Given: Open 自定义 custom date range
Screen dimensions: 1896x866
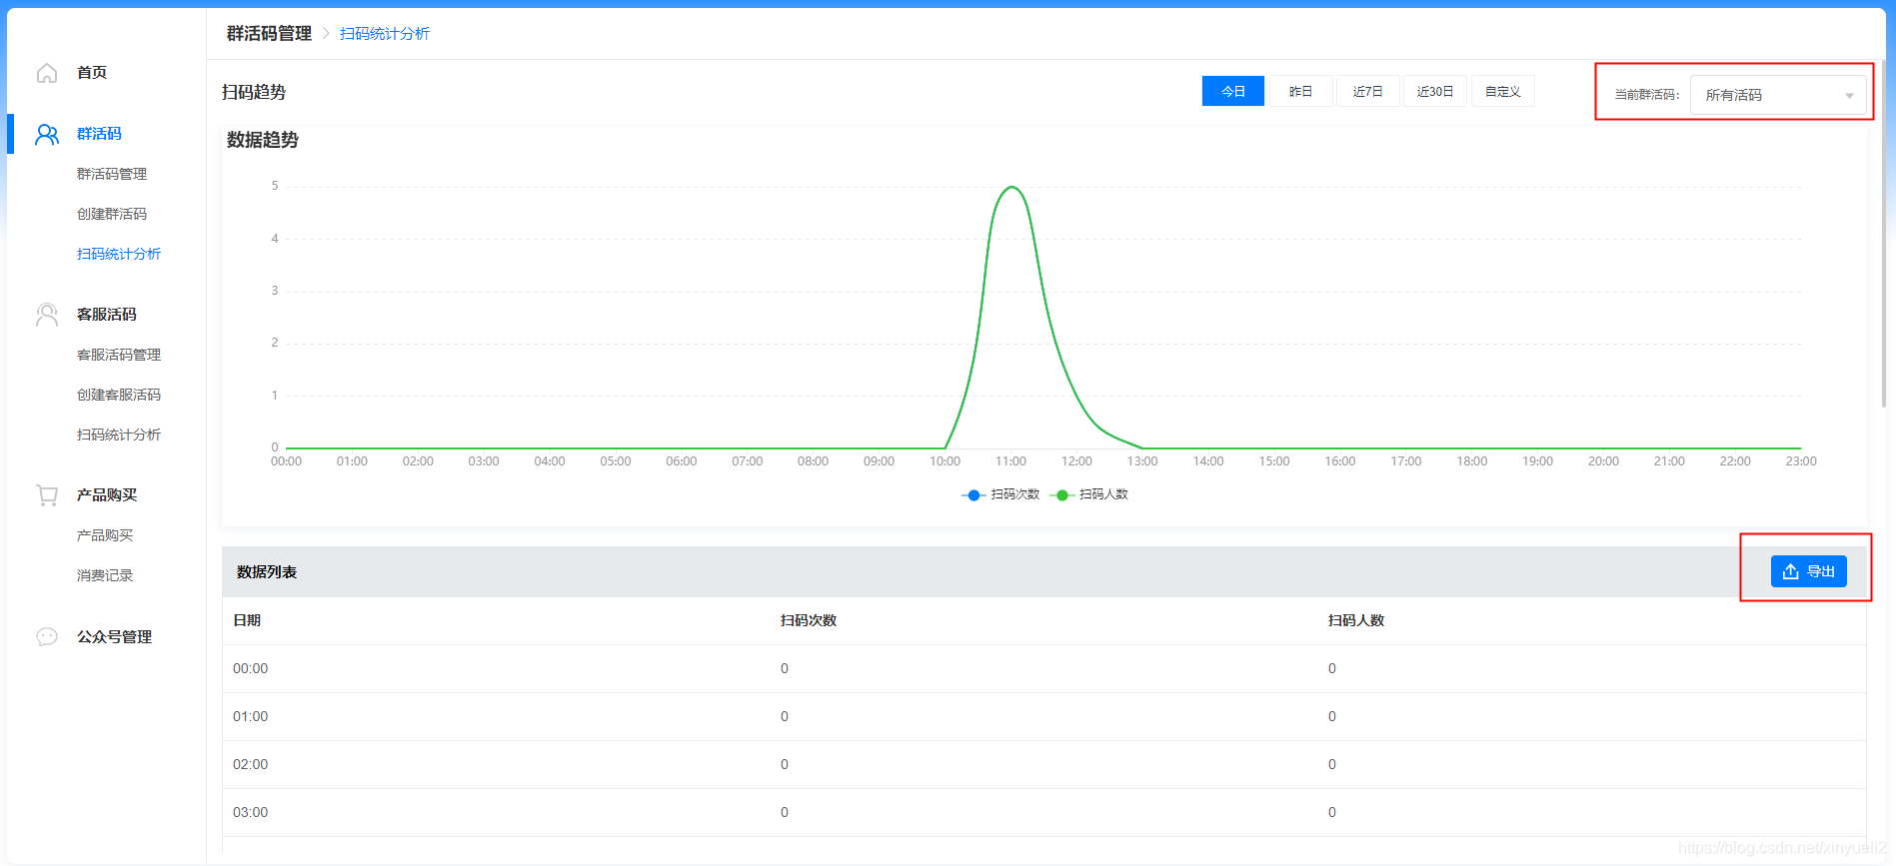Looking at the screenshot, I should click(1502, 91).
